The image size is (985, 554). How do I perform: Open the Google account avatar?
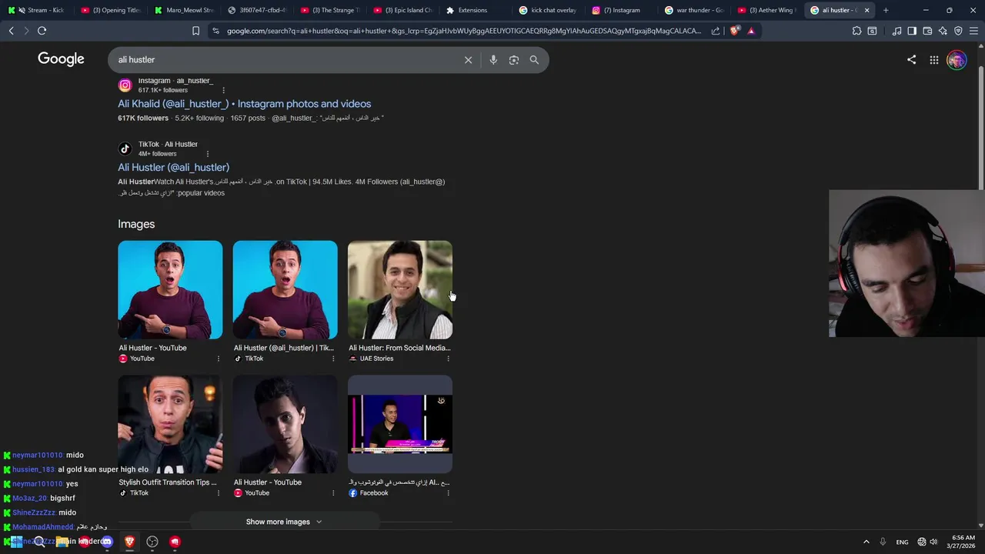coord(957,60)
